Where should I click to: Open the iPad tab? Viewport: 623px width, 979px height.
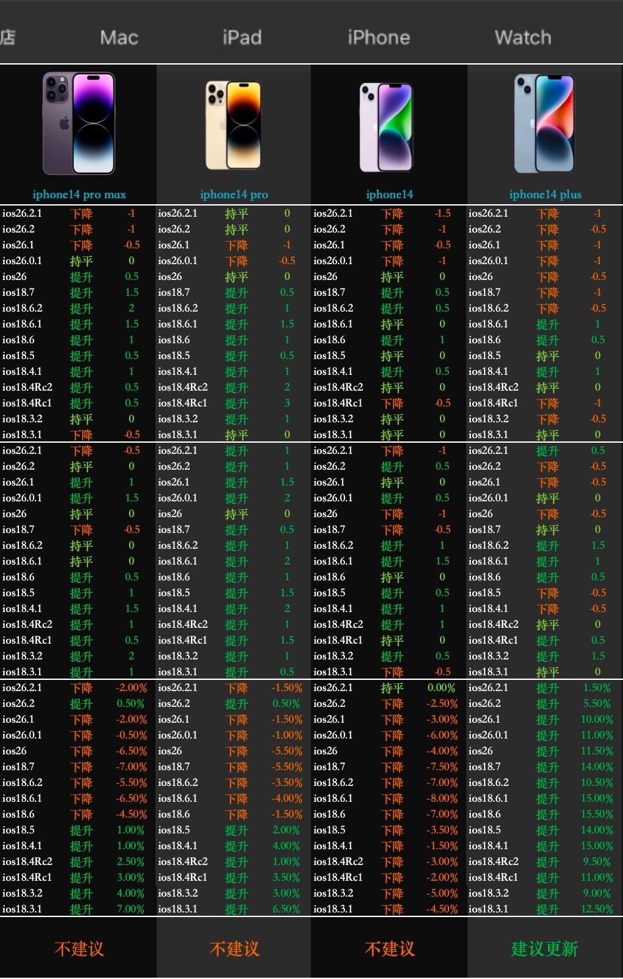coord(242,38)
